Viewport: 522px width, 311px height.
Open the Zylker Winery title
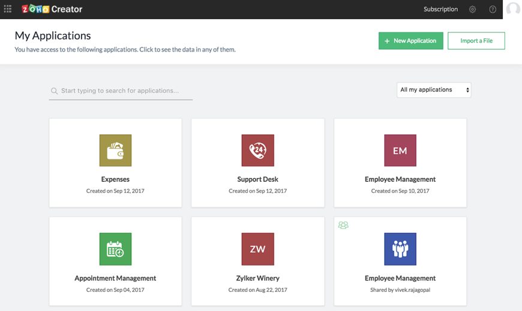(257, 278)
